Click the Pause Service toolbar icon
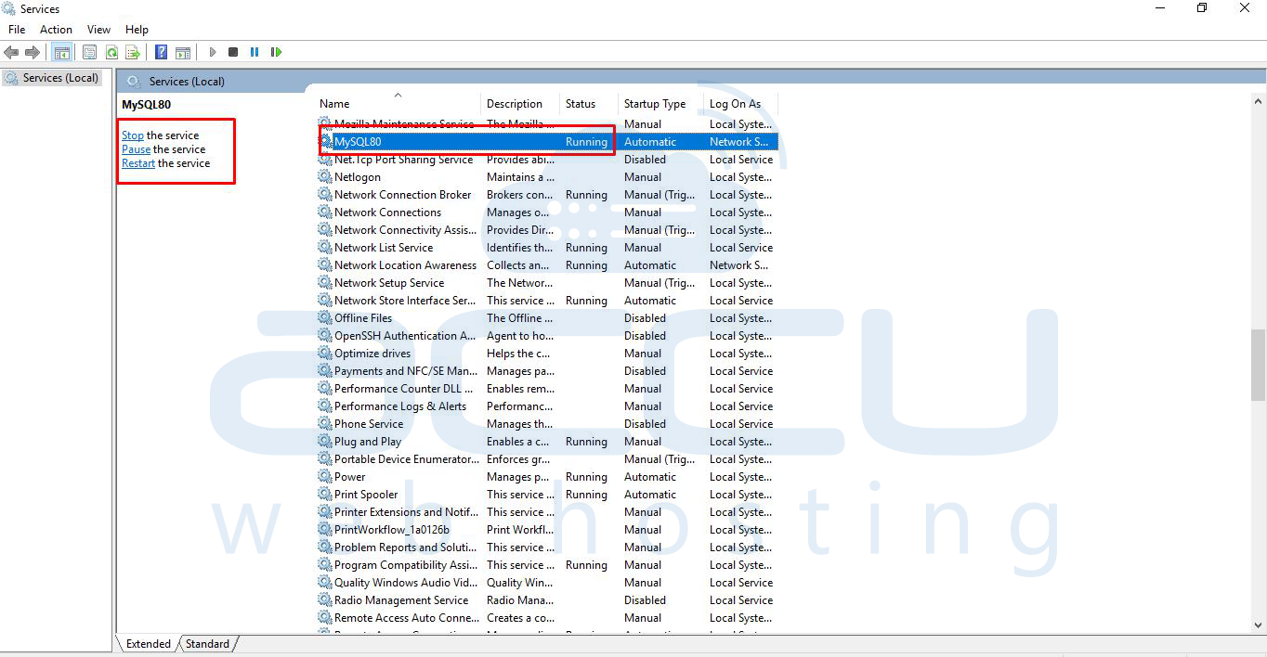Viewport: 1267px width, 657px height. tap(255, 53)
